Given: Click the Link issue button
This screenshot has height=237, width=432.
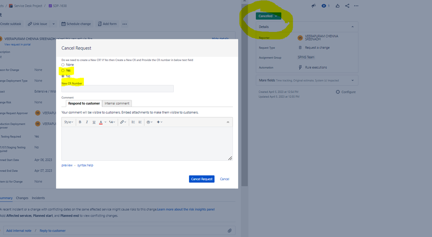Looking at the screenshot, I should click(38, 24).
